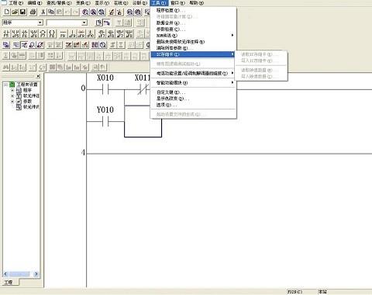Click the horizontal line F9 ladder icon
This screenshot has width=372, height=295.
click(x=63, y=33)
